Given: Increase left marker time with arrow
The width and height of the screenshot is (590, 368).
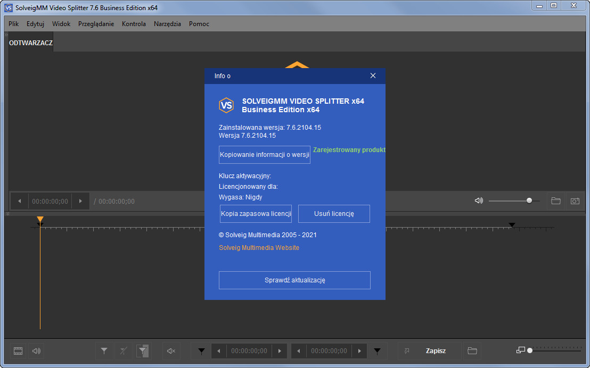Looking at the screenshot, I should click(280, 351).
